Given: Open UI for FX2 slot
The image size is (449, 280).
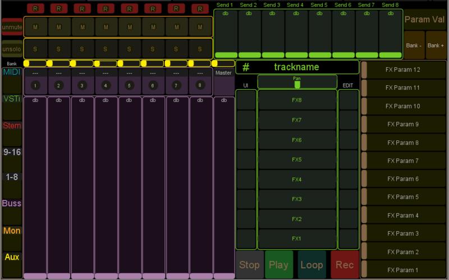Looking at the screenshot, I should 246,219.
